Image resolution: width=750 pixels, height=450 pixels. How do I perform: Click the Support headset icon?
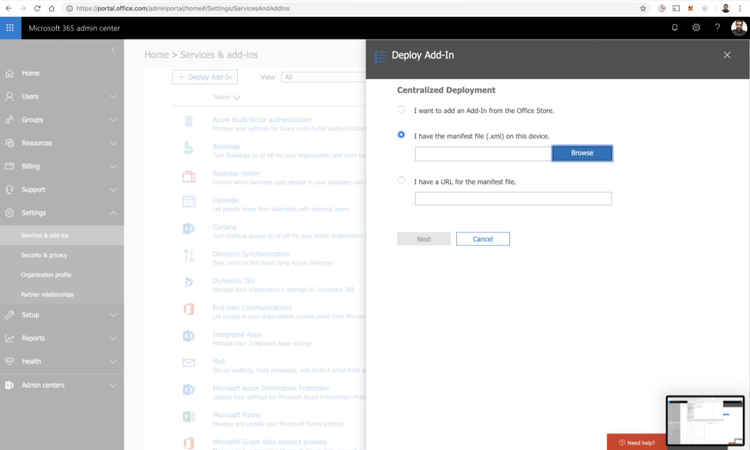pyautogui.click(x=10, y=189)
